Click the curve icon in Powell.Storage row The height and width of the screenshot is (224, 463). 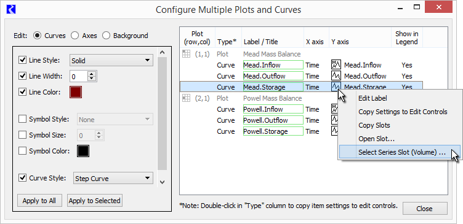[334, 131]
